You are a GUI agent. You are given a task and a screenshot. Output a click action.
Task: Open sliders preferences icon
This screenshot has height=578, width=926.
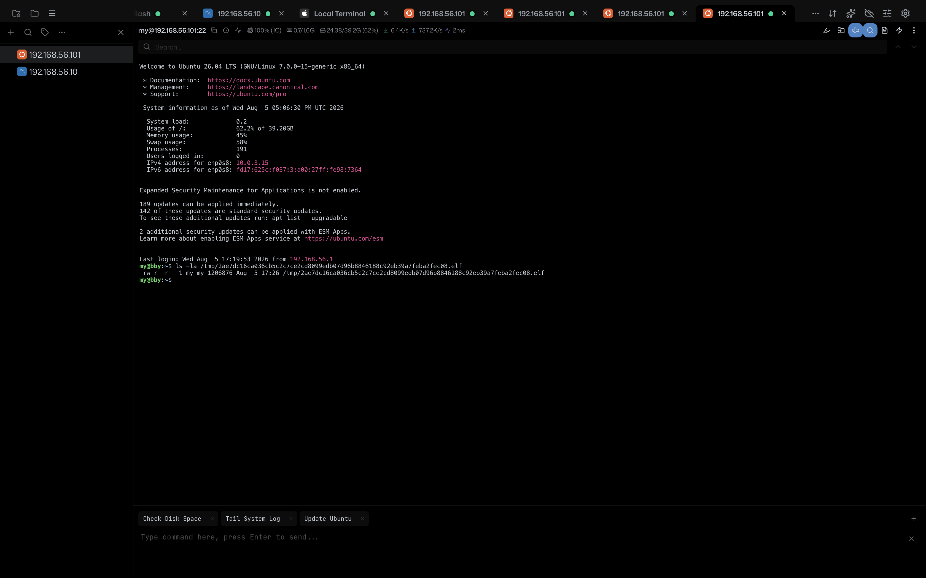pyautogui.click(x=887, y=13)
